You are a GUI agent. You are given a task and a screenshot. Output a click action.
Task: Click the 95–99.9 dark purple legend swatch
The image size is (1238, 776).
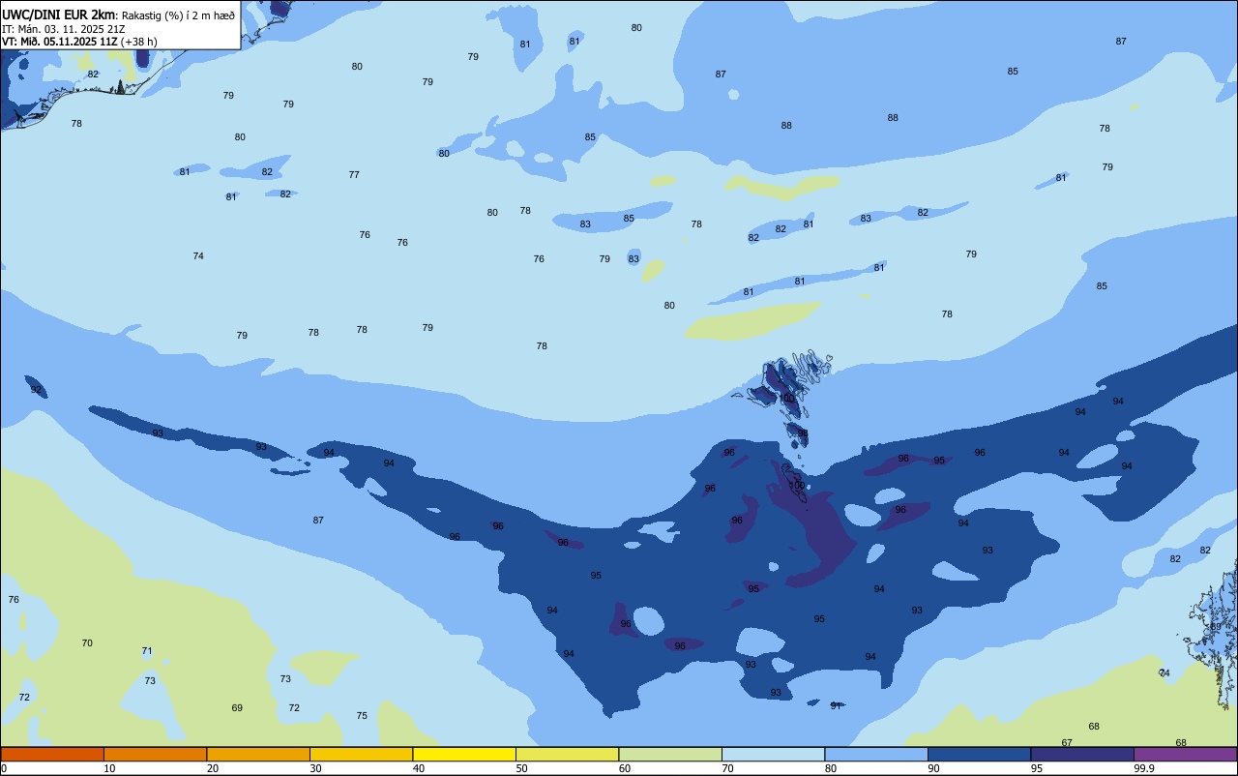point(1082,754)
